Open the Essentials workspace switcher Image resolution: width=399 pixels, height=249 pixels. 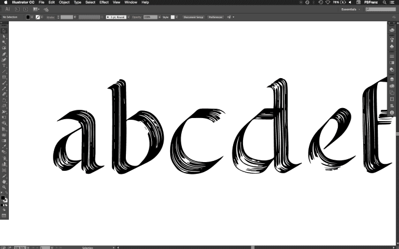(x=350, y=9)
